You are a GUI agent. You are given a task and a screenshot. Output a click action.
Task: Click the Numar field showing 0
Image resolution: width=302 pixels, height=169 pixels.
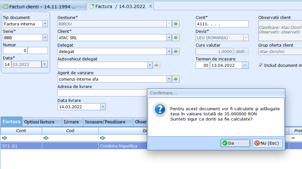pos(15,50)
